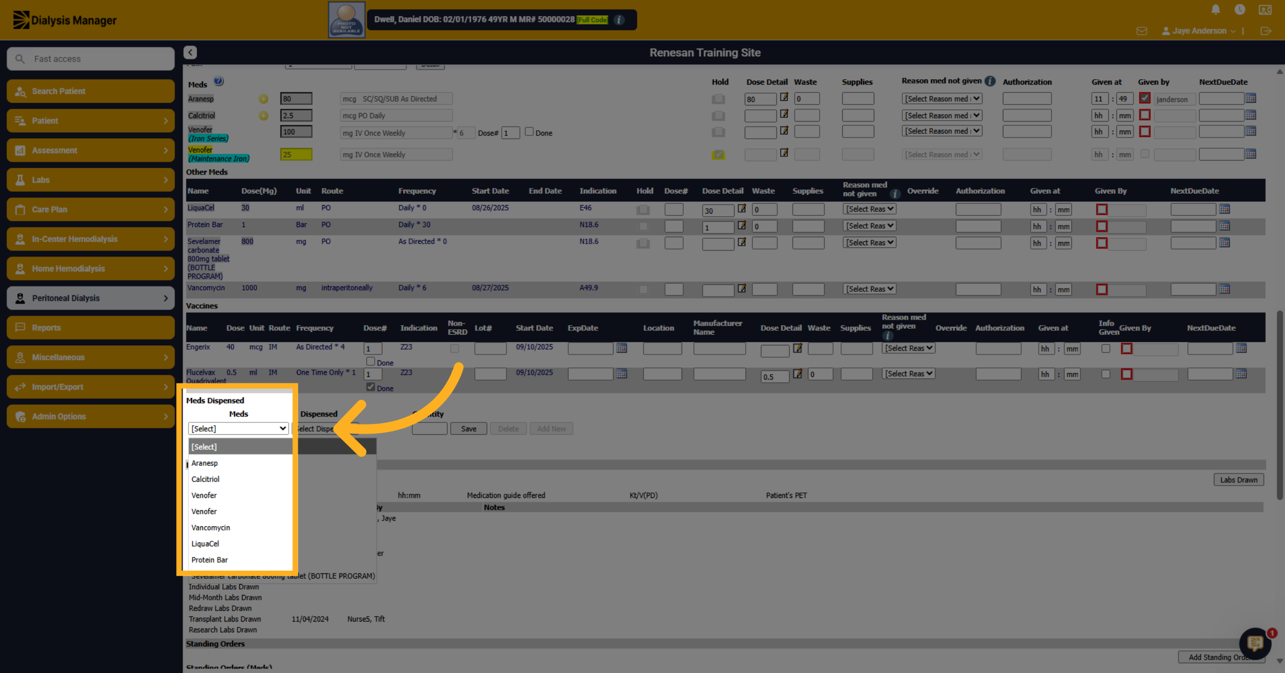Viewport: 1285px width, 673px height.
Task: Open the patient info icon near Full Code
Action: (619, 20)
